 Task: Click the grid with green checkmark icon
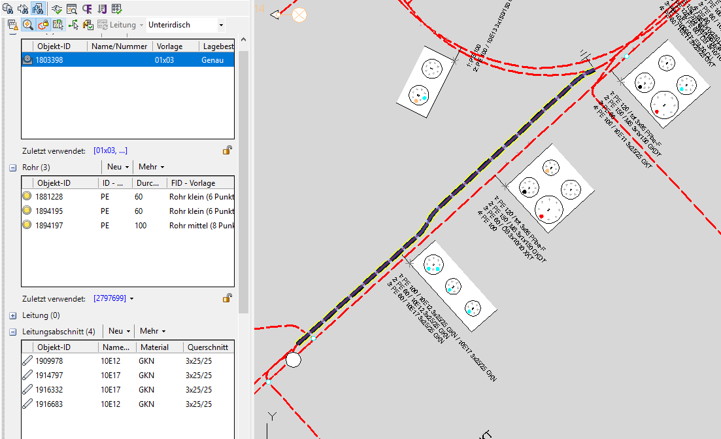click(x=117, y=9)
